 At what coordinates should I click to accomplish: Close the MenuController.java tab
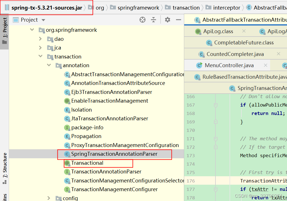pos(266,65)
